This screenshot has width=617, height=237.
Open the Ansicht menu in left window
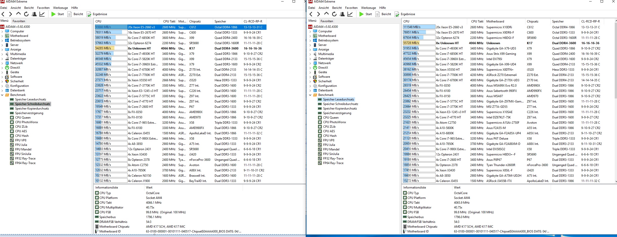(x=16, y=8)
